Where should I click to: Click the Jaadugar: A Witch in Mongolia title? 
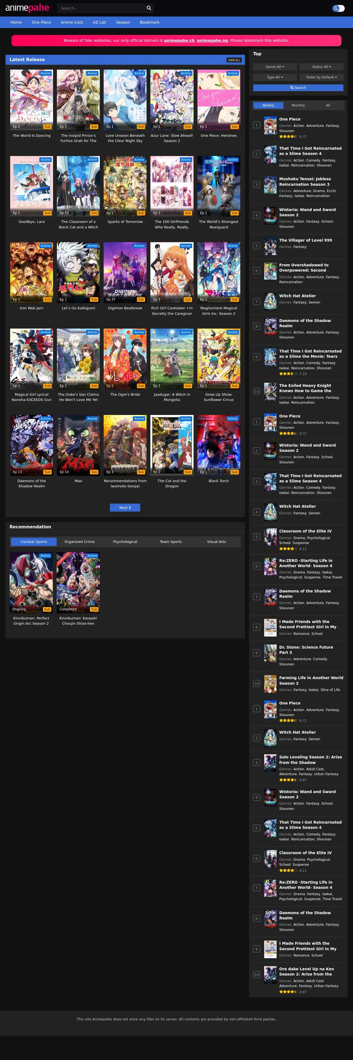[x=172, y=397]
